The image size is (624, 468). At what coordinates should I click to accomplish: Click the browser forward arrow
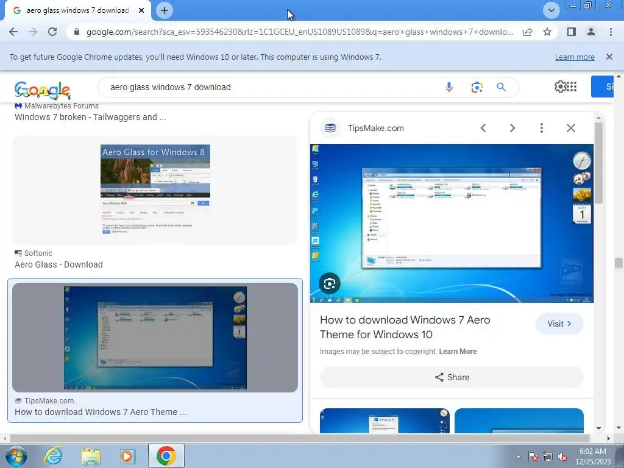click(33, 32)
